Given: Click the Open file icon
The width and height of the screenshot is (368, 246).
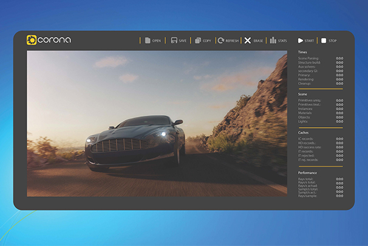Looking at the screenshot, I should point(146,41).
